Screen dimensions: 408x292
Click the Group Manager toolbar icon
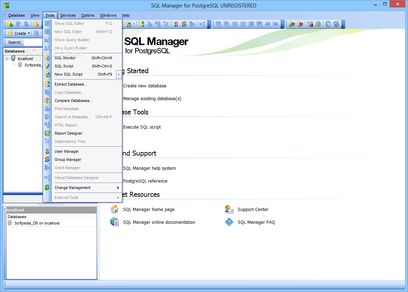pos(184,24)
